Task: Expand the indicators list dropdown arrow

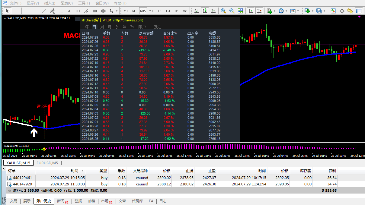Action: pyautogui.click(x=274, y=11)
